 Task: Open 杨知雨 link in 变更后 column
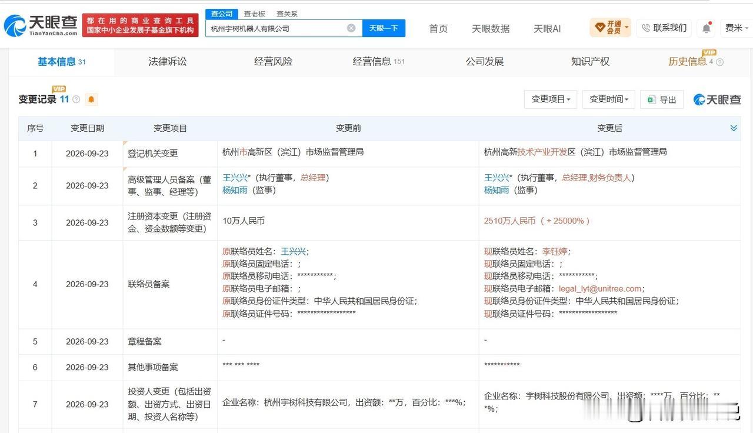pos(497,190)
